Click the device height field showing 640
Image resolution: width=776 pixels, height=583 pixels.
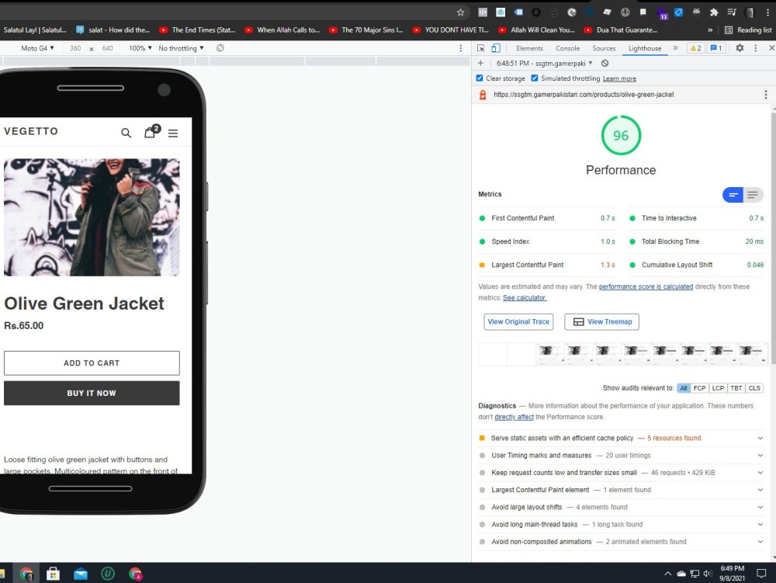tap(107, 48)
